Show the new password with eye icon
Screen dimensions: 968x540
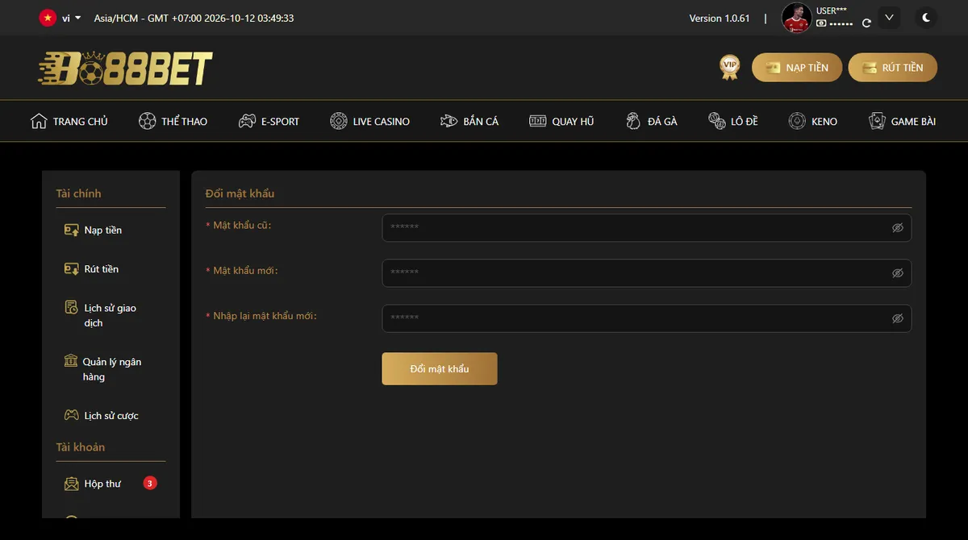[x=897, y=273]
